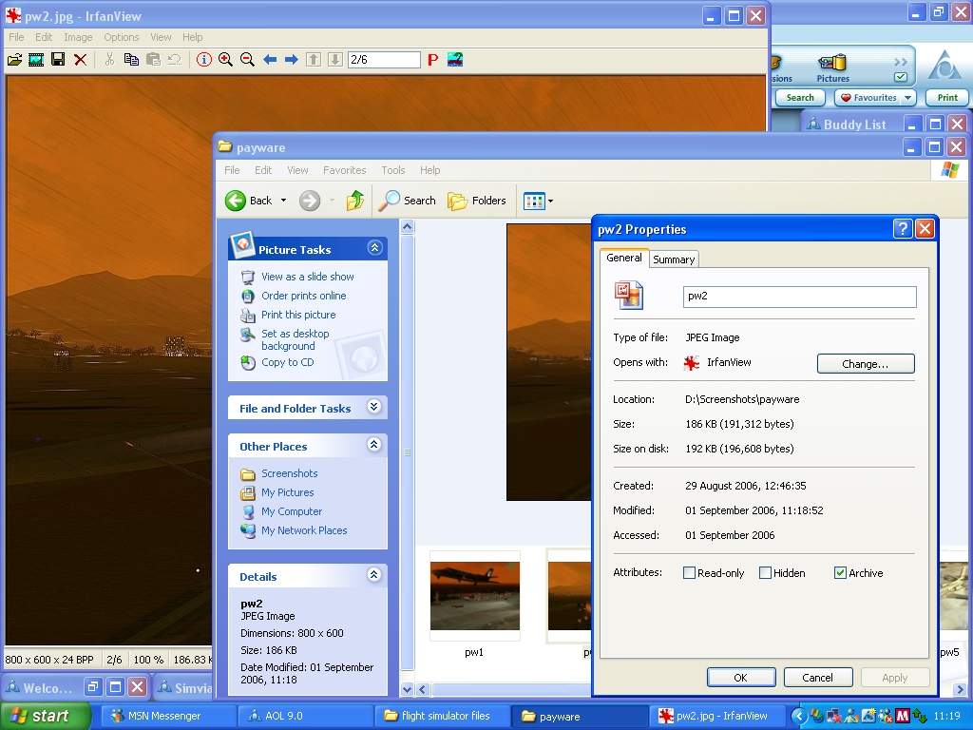Zoom in on the image in IrfanView
The width and height of the screenshot is (973, 730).
(x=227, y=59)
